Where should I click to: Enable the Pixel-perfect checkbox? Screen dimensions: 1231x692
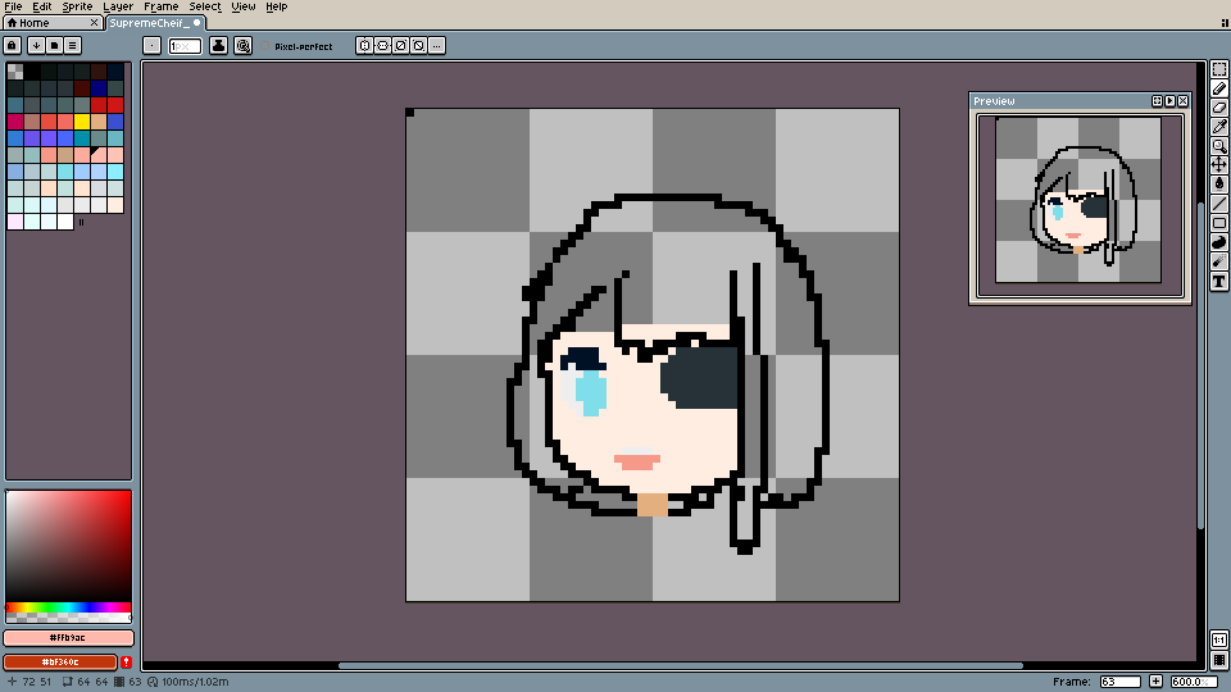pos(265,46)
